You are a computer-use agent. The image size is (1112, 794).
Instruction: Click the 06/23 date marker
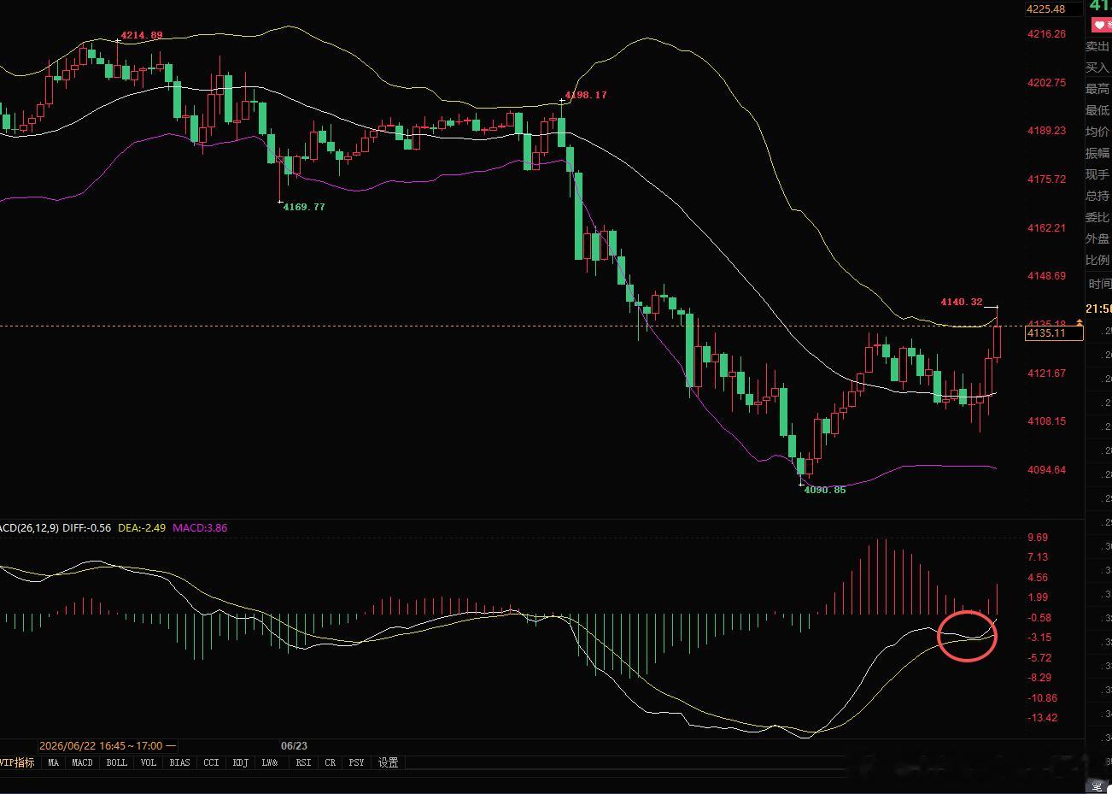click(x=294, y=745)
